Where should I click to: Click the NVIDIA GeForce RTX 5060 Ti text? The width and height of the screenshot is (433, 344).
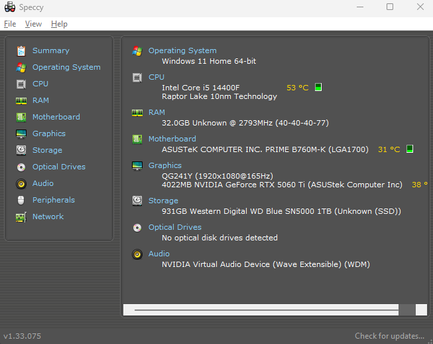click(249, 185)
